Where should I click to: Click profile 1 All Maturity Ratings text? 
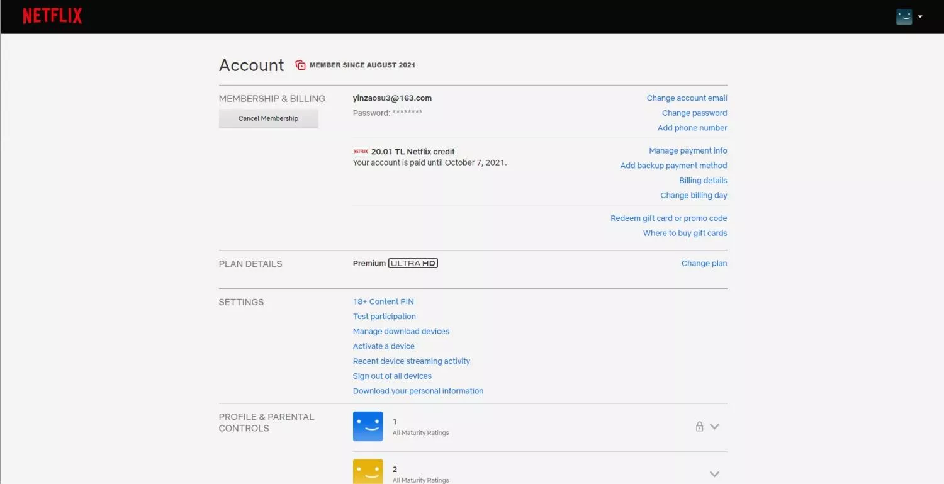[x=421, y=433]
